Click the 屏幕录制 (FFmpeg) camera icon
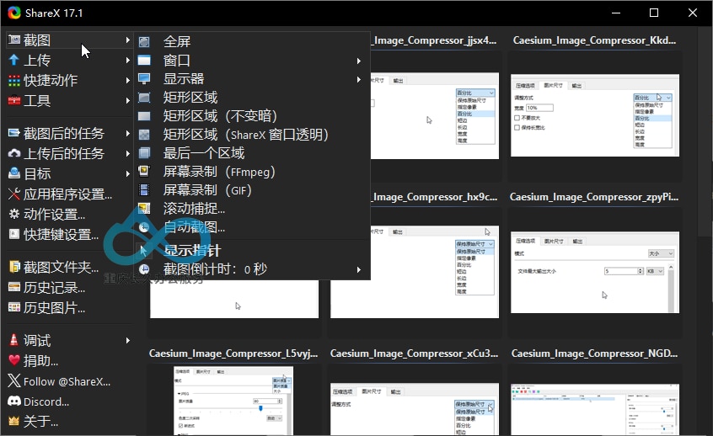The image size is (713, 436). point(144,171)
